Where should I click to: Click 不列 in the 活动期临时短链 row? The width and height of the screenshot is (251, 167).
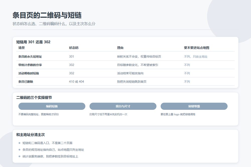click(x=187, y=73)
